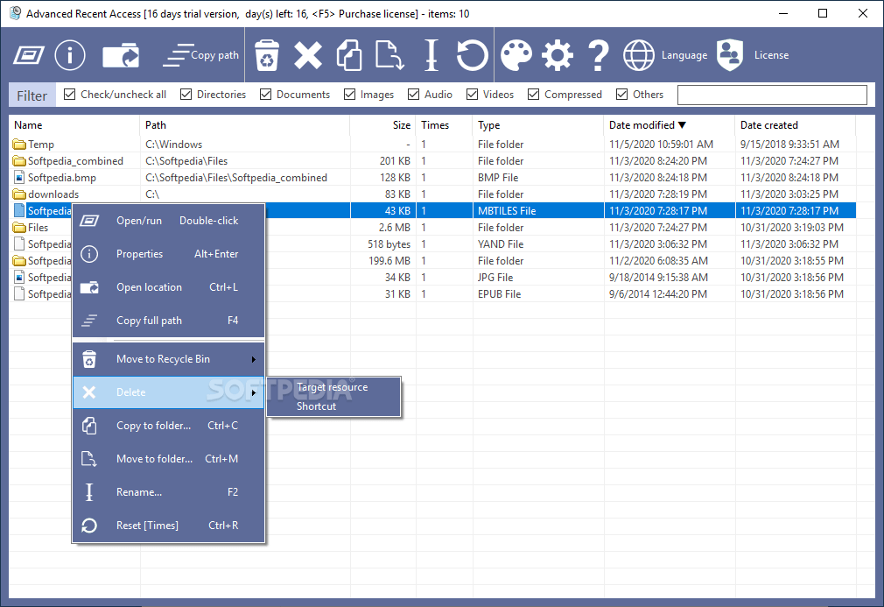
Task: Click the Copy path toolbar button
Action: pyautogui.click(x=200, y=55)
